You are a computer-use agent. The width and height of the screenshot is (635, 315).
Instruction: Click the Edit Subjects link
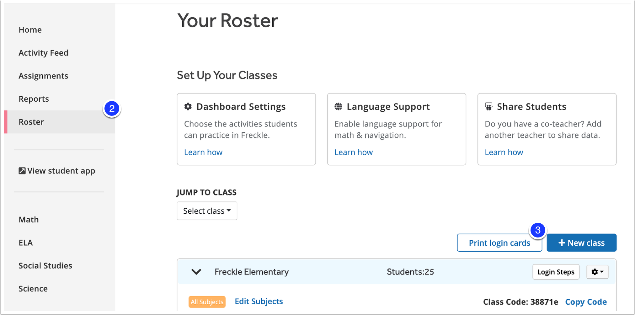pos(259,302)
